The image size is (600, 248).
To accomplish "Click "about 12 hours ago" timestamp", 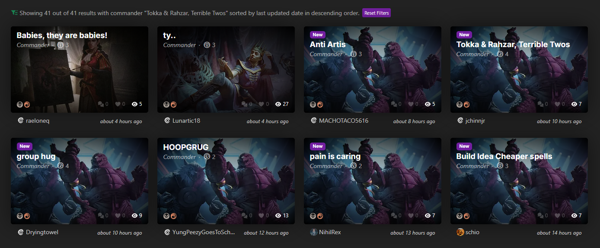I will 266,233.
